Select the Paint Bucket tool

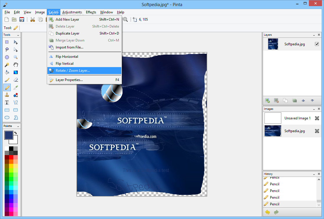tap(7, 72)
